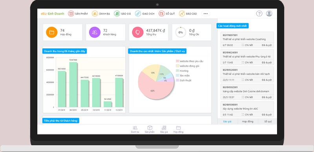Open Chi tiết for BG178807301

coord(247,45)
